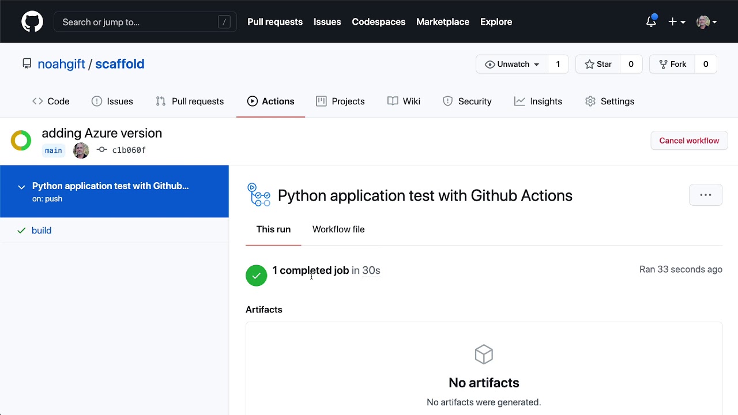738x415 pixels.
Task: Open the plus create-new dropdown
Action: pyautogui.click(x=676, y=22)
